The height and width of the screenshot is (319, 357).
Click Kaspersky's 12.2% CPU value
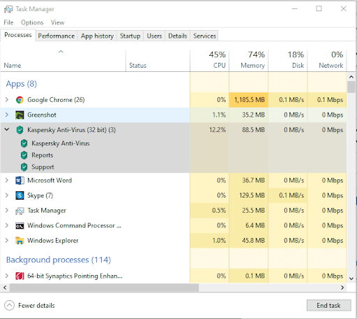(x=218, y=130)
